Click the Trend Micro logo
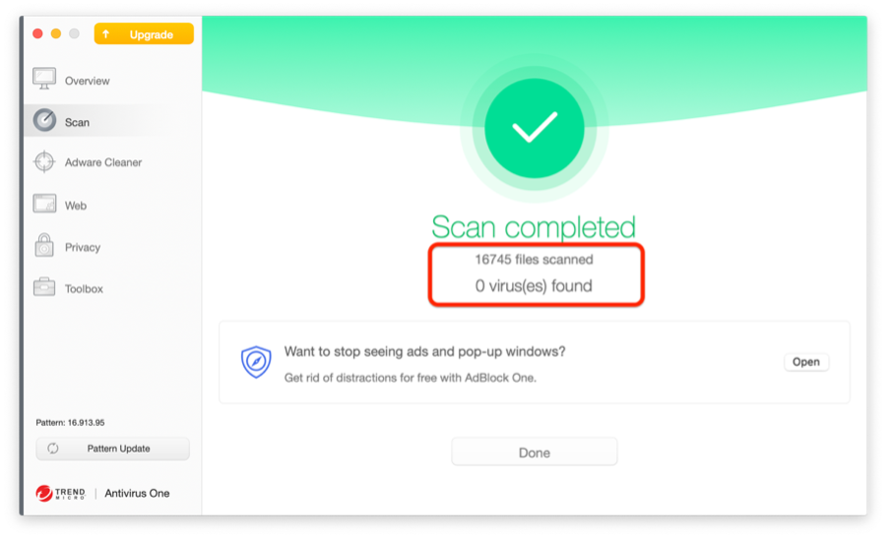 pos(60,493)
